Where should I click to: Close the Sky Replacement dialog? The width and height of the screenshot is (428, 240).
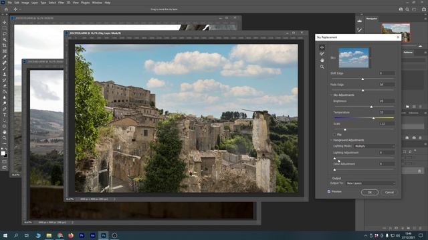pyautogui.click(x=398, y=37)
